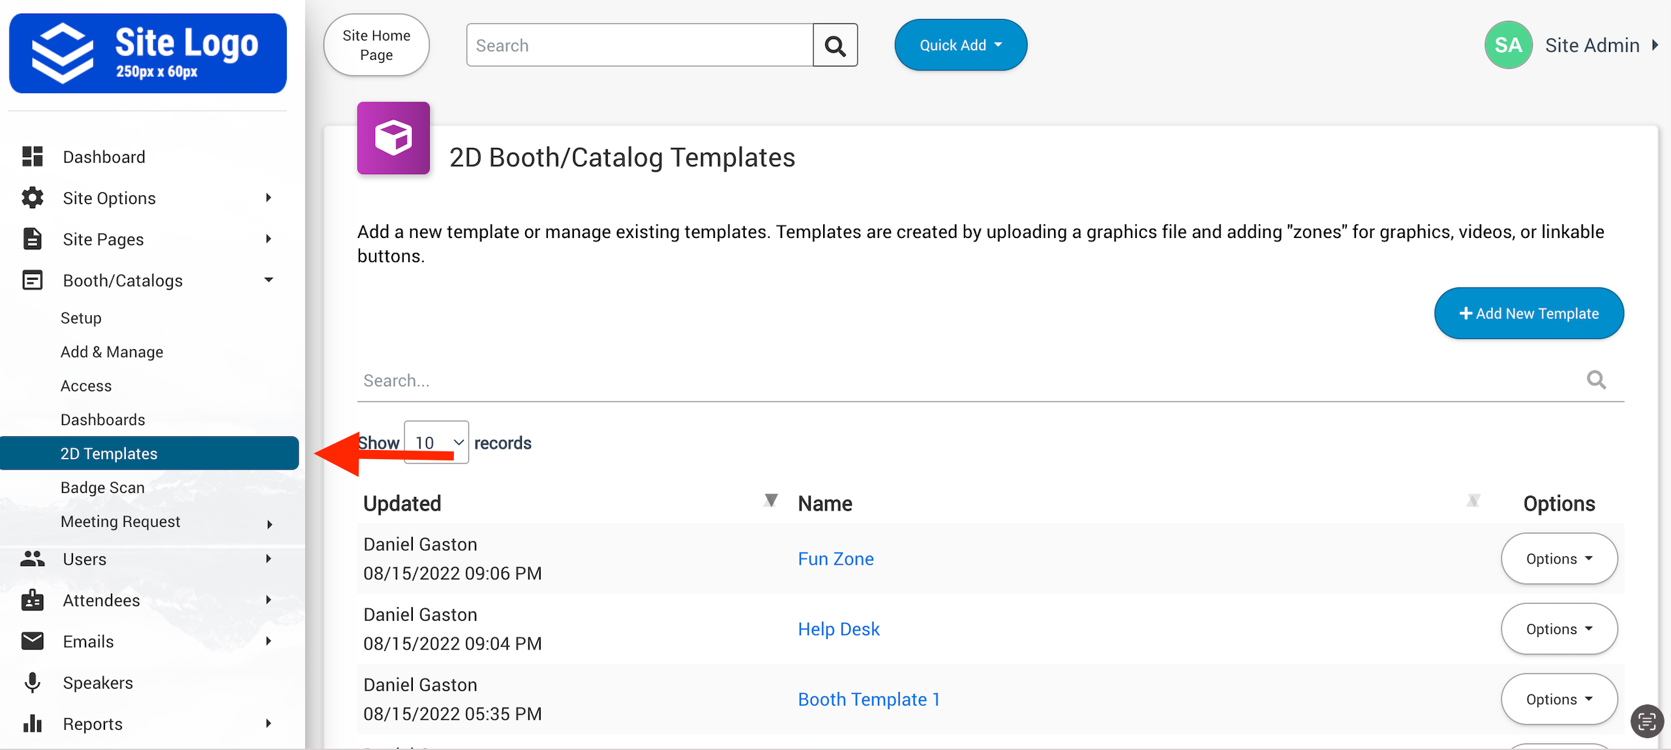Click the Emails envelope icon

pos(33,641)
